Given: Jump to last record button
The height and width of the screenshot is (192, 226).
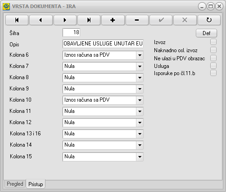Looking at the screenshot, I should (89, 20).
